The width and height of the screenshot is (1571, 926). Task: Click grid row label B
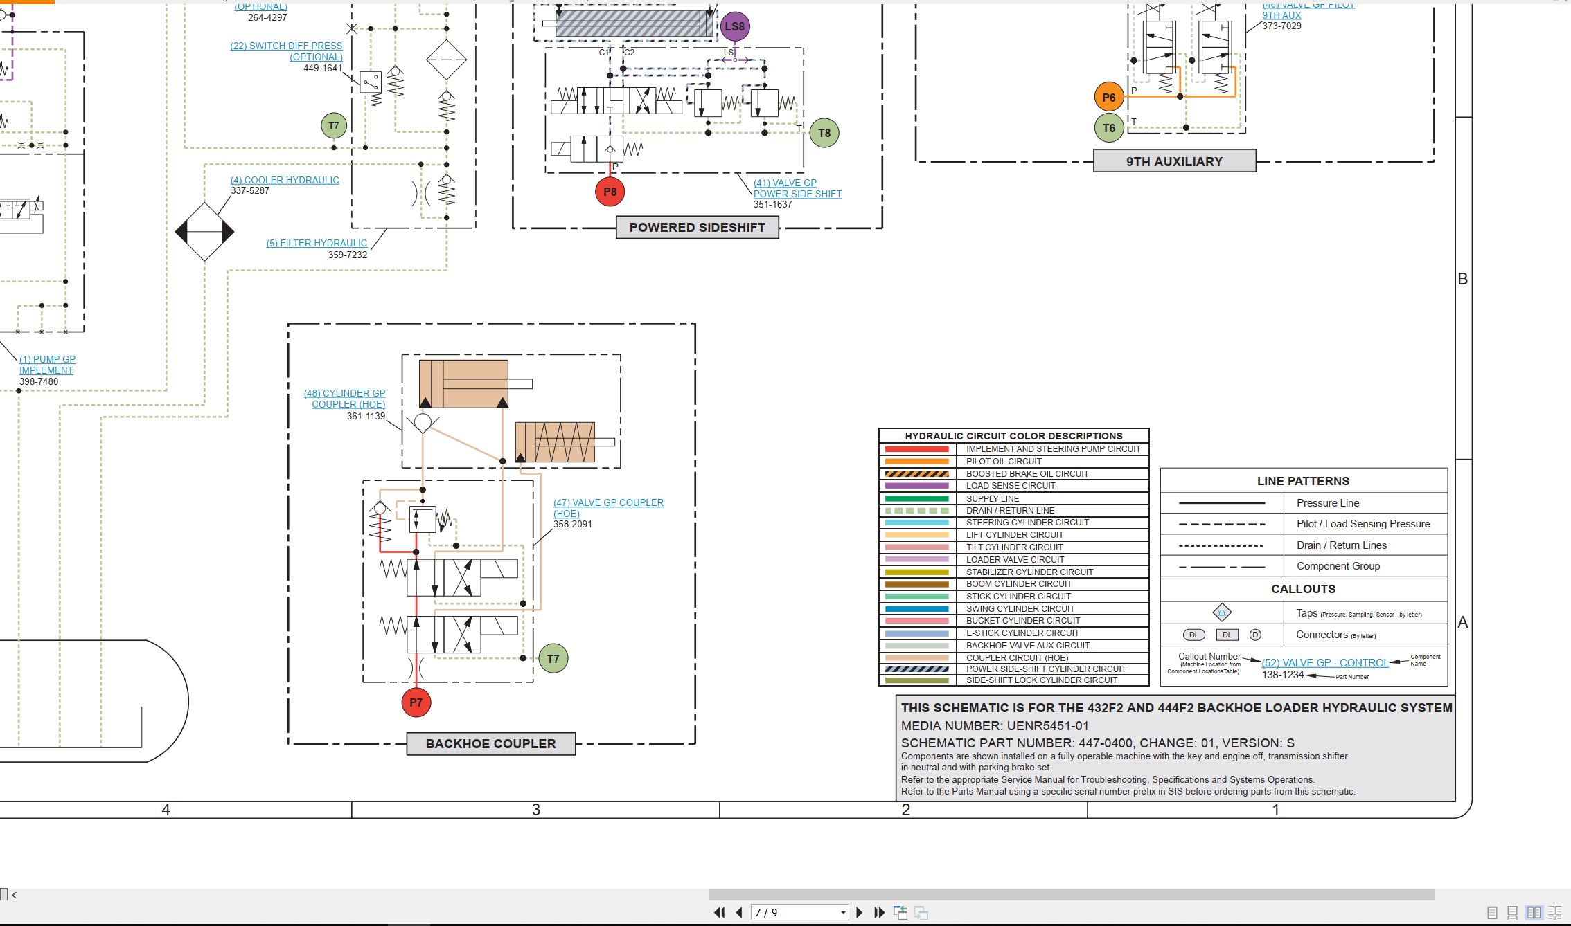click(1463, 279)
